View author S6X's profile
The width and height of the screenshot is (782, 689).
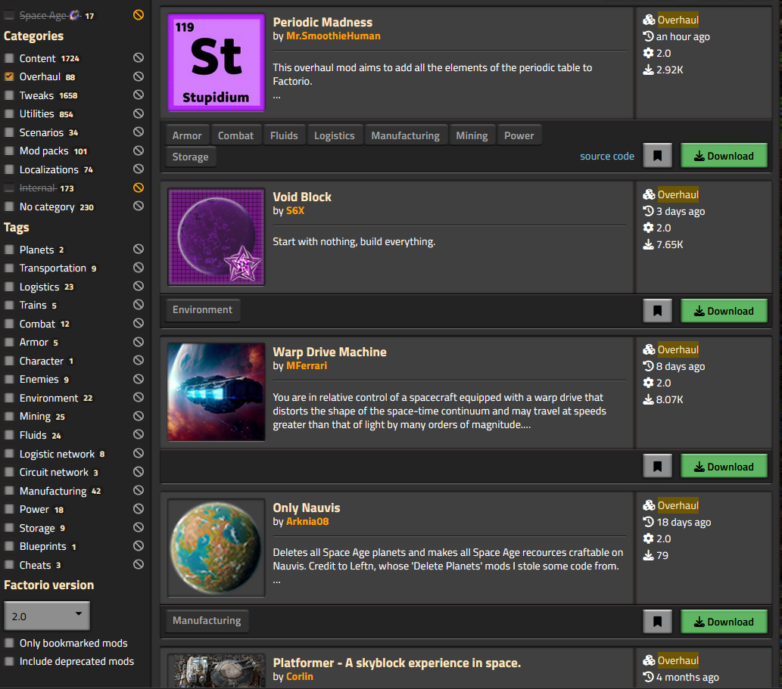295,211
